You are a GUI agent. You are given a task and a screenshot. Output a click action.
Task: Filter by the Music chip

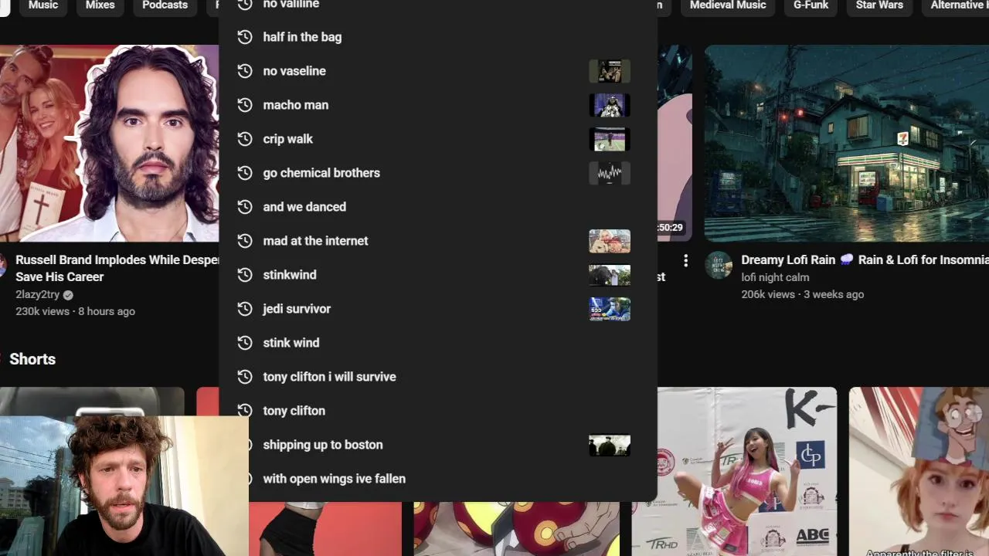click(43, 5)
